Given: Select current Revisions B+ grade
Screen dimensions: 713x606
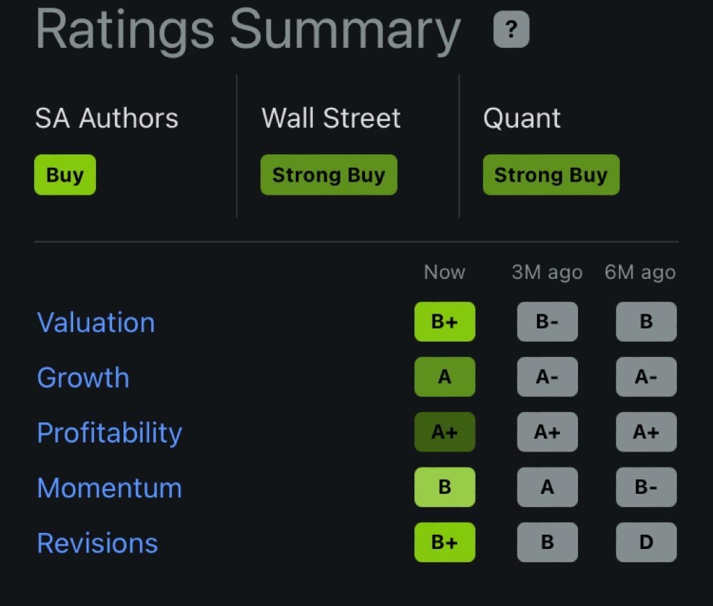Looking at the screenshot, I should click(444, 542).
